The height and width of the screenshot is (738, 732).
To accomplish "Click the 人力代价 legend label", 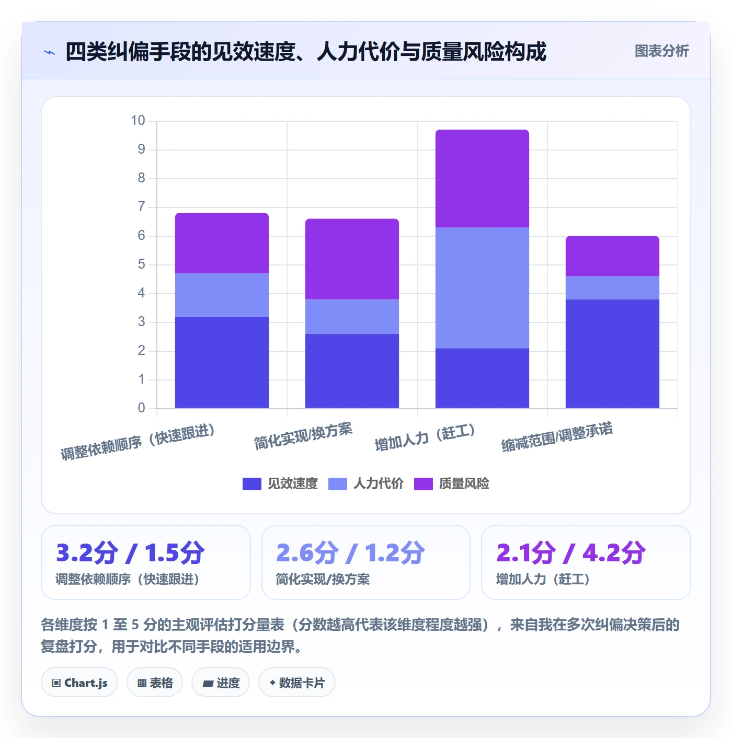I will (379, 484).
